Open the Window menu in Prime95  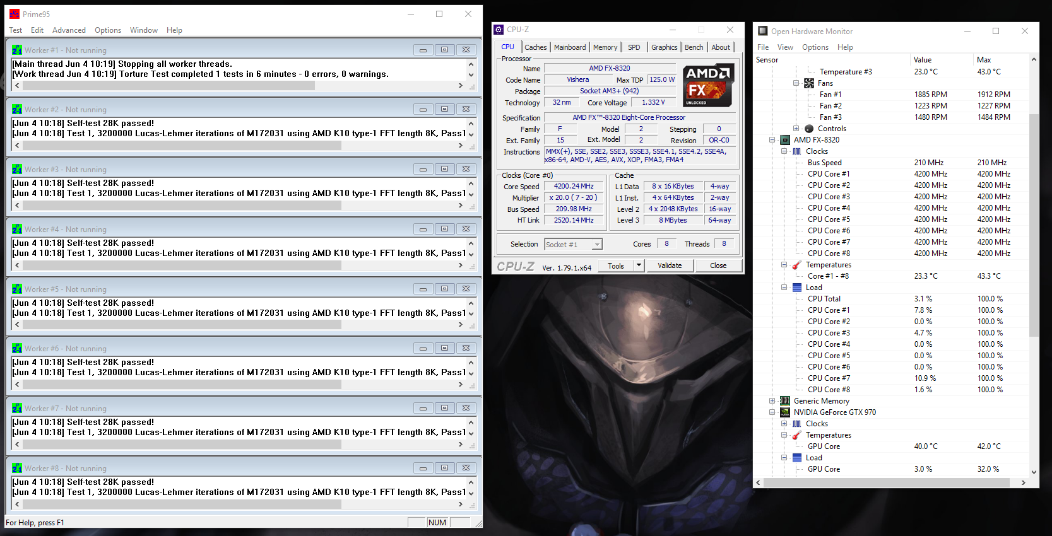[x=144, y=30]
